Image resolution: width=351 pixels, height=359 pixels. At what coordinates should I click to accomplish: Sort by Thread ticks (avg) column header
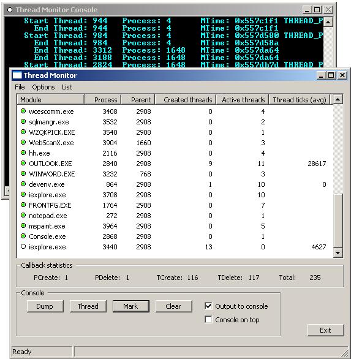(300, 100)
